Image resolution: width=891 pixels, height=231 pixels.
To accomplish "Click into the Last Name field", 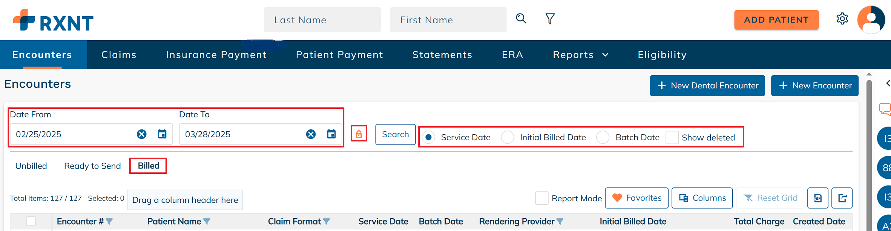I will tap(322, 20).
